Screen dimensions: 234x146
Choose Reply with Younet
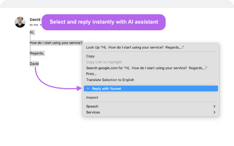[151, 88]
